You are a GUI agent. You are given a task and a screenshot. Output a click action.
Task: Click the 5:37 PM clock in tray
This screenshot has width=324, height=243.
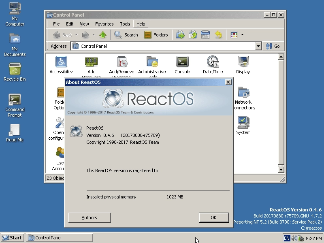313,239
